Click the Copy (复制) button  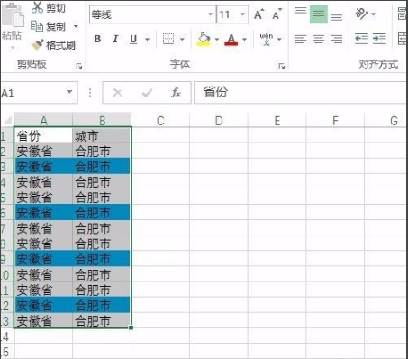coord(48,26)
